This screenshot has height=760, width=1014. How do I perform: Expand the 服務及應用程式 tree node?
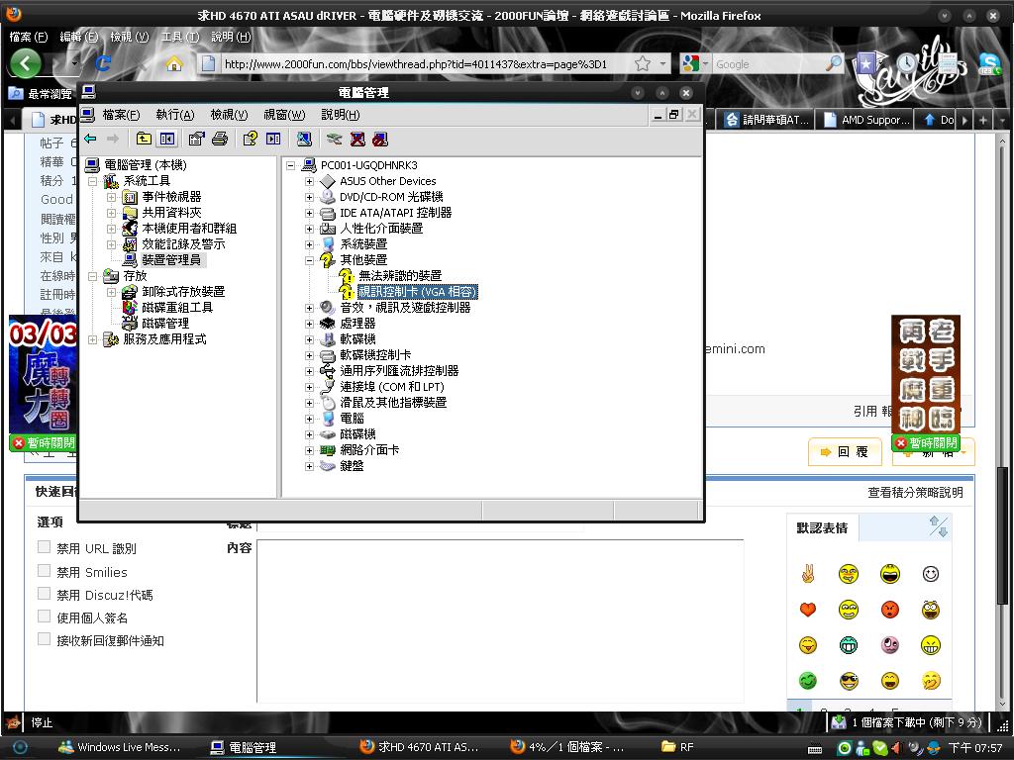pos(93,339)
